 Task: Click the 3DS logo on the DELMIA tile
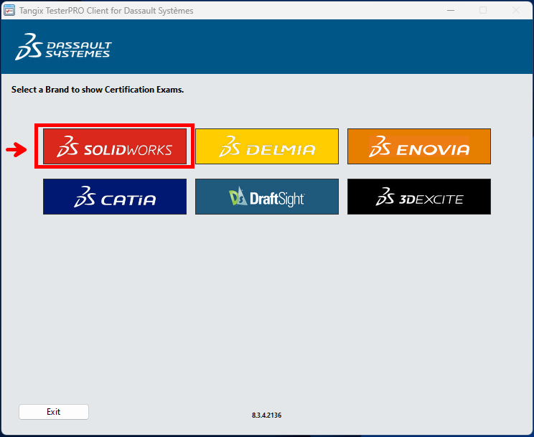point(231,146)
